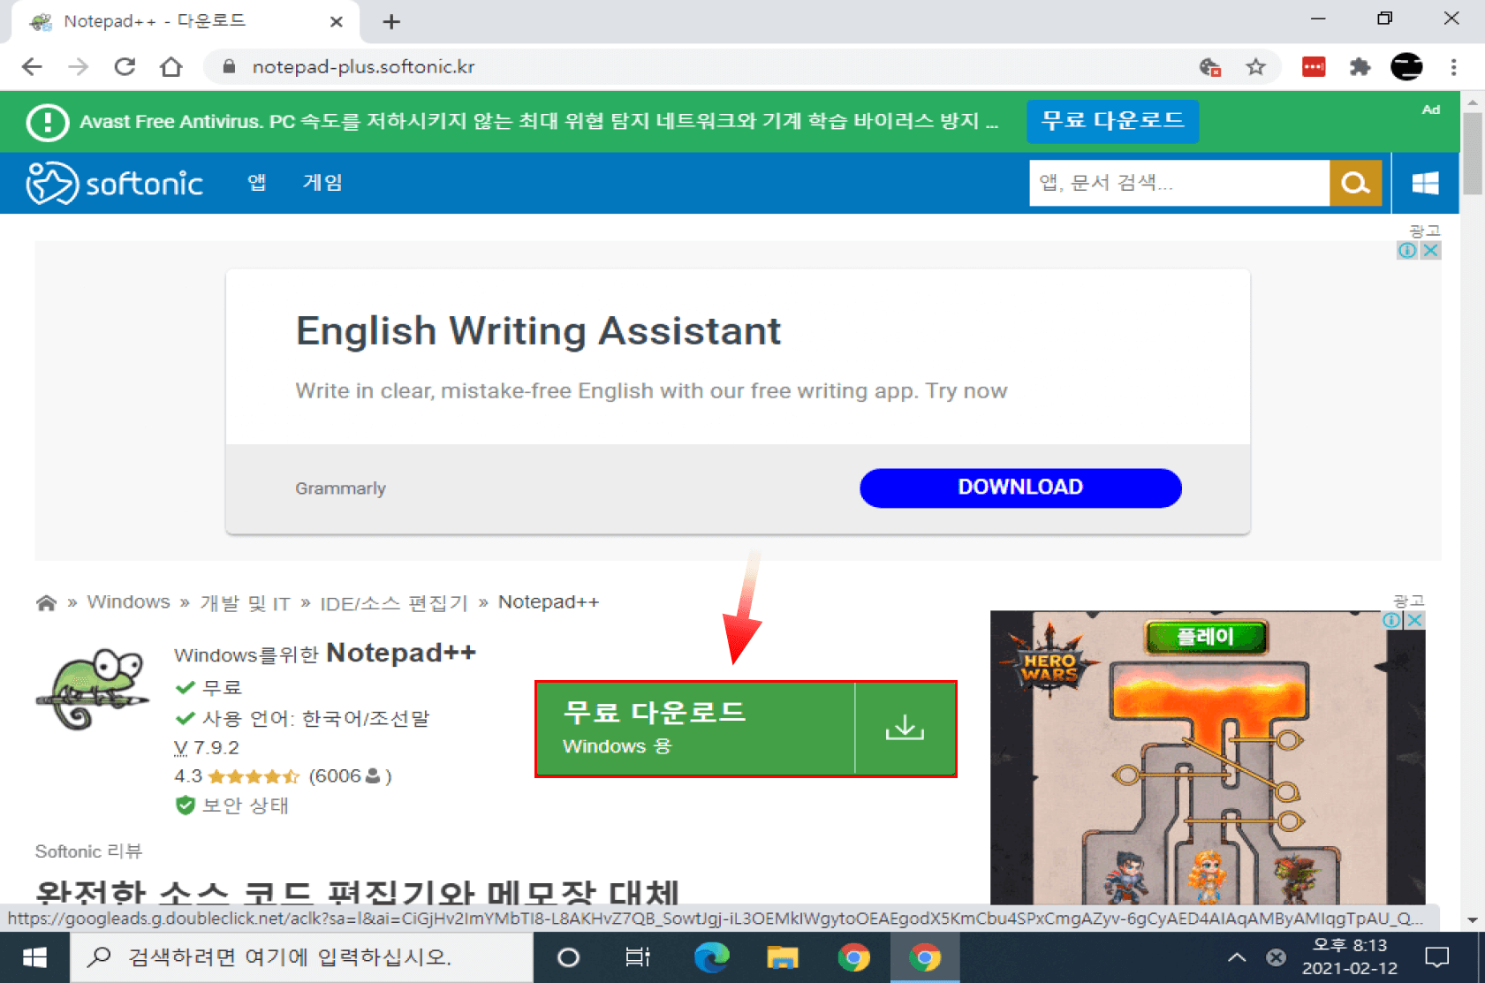This screenshot has height=983, width=1485.
Task: Open Task View on the taskbar
Action: click(638, 957)
